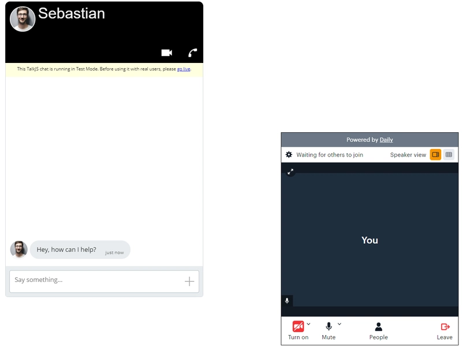This screenshot has width=462, height=346.
Task: Switch to grid view layout
Action: [449, 155]
